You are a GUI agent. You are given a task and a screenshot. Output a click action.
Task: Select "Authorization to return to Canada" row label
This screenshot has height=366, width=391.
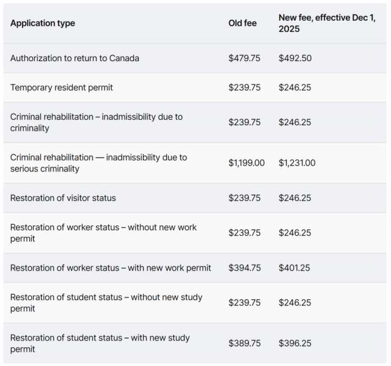click(75, 58)
